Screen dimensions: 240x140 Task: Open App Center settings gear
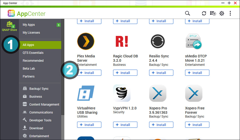222,13
